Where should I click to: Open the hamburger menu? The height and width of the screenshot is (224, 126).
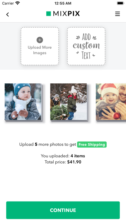pos(117,14)
